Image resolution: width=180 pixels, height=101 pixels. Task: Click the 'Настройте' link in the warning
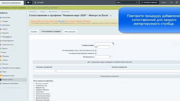[x=61, y=21]
